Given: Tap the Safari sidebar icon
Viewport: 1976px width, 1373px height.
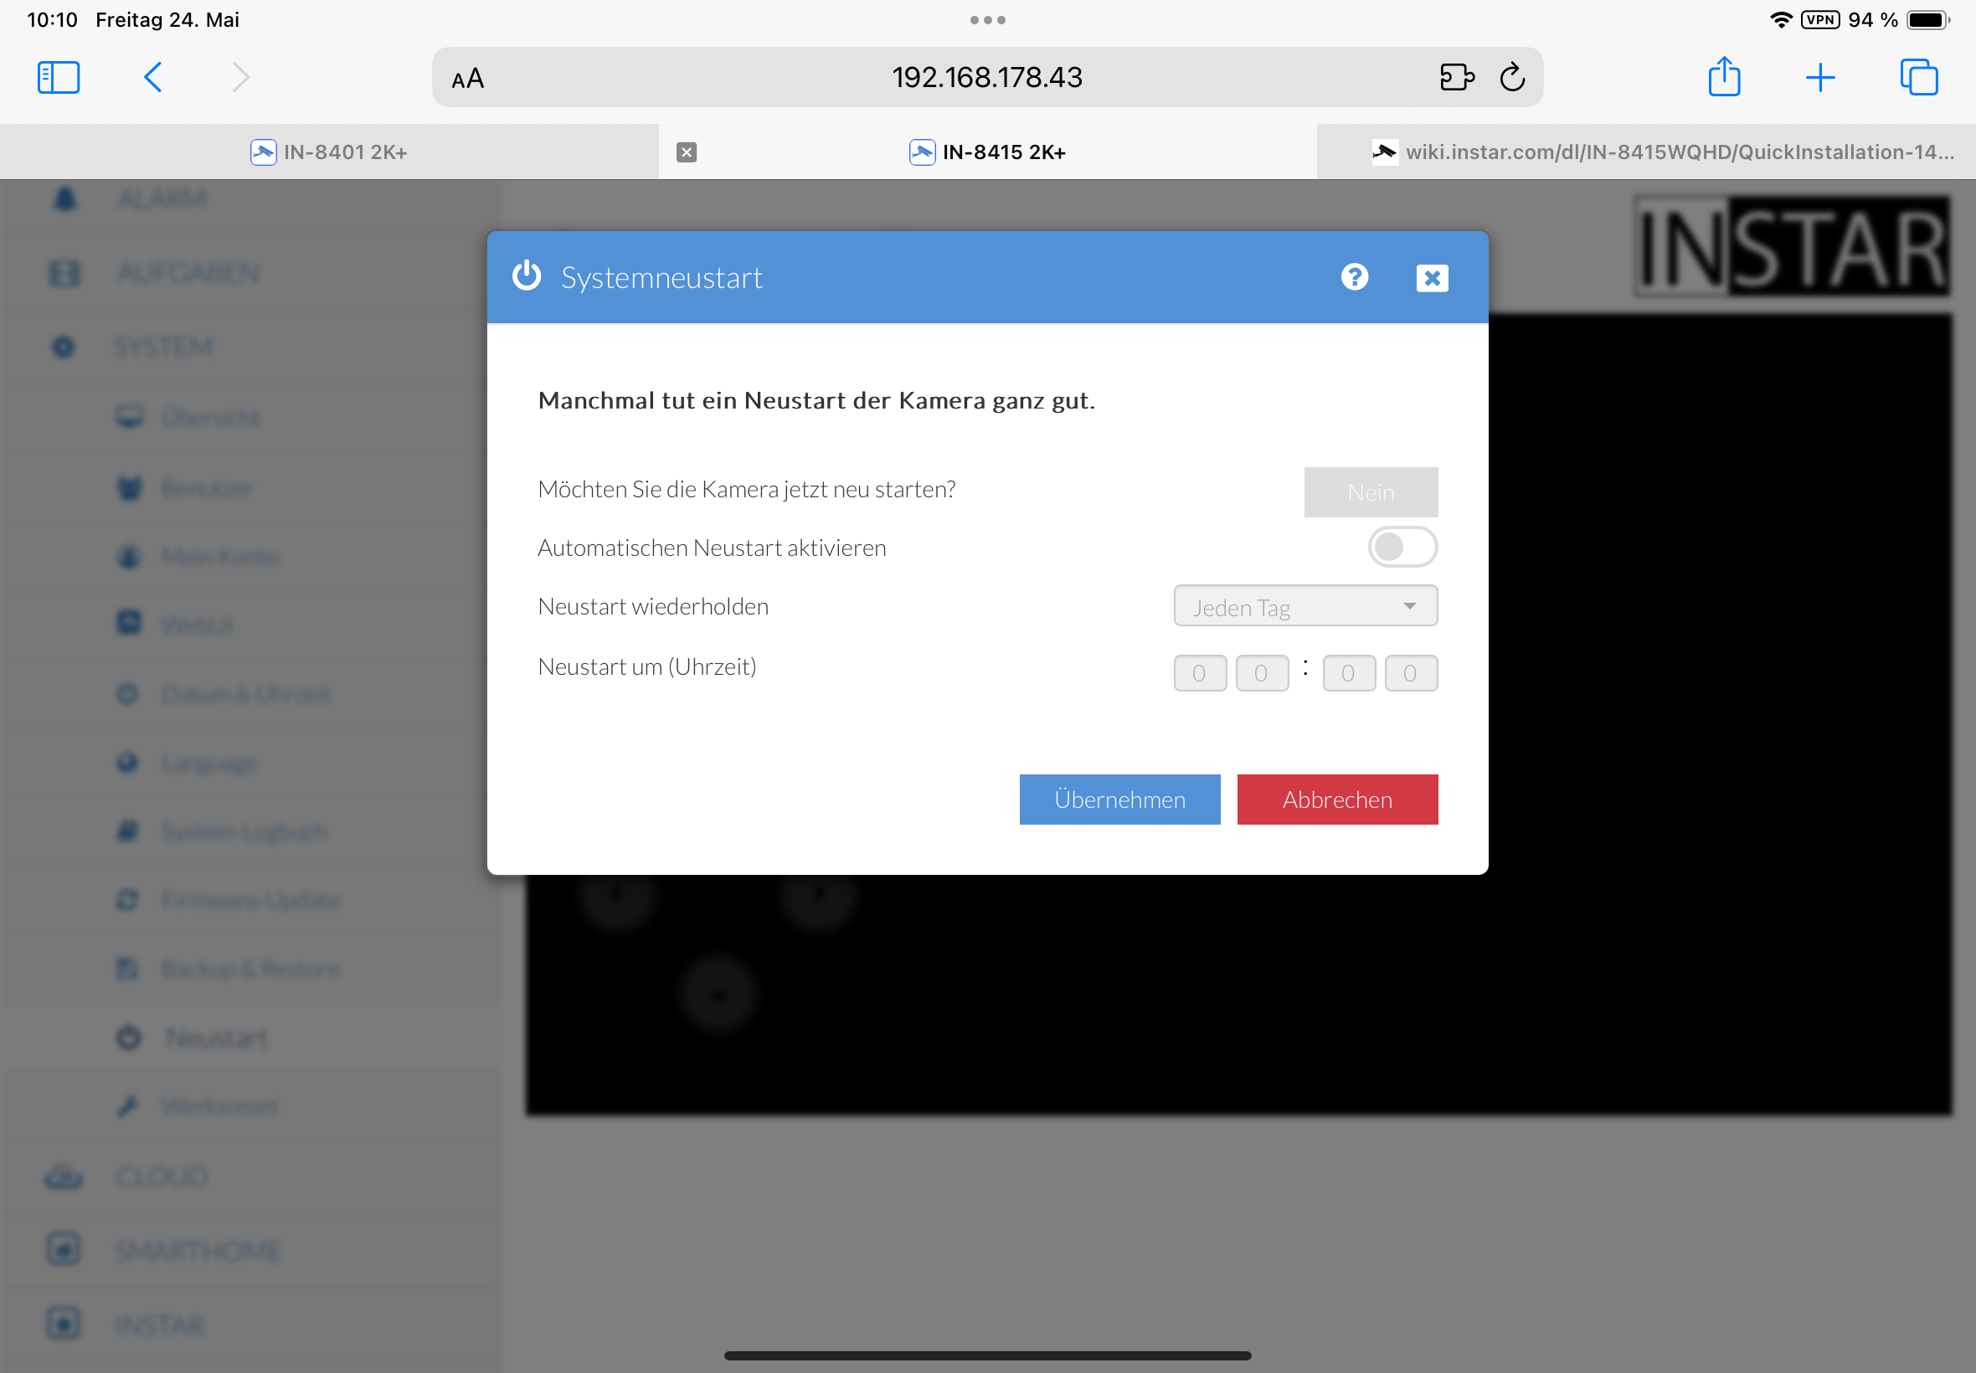Looking at the screenshot, I should (x=59, y=77).
